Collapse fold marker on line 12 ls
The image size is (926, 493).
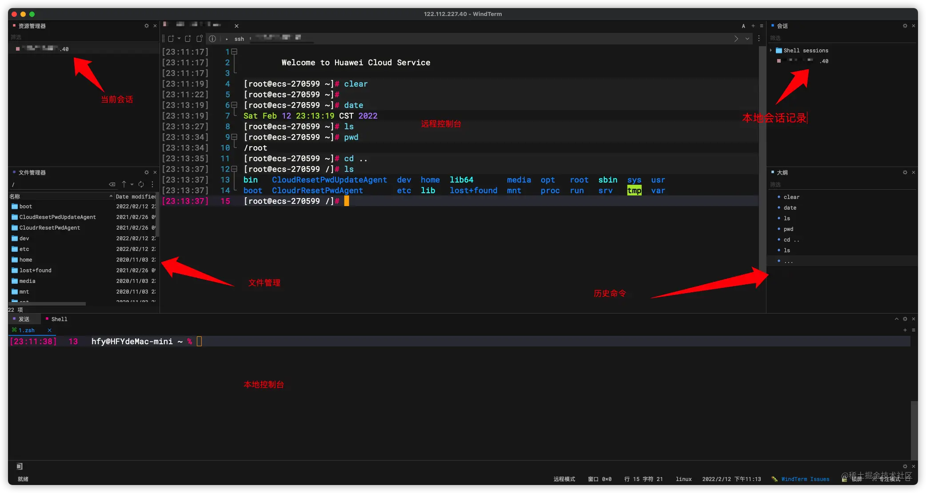click(235, 169)
